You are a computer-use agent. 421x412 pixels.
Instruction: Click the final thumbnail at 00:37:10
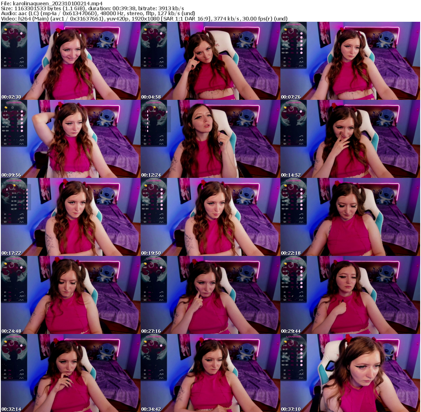350,373
